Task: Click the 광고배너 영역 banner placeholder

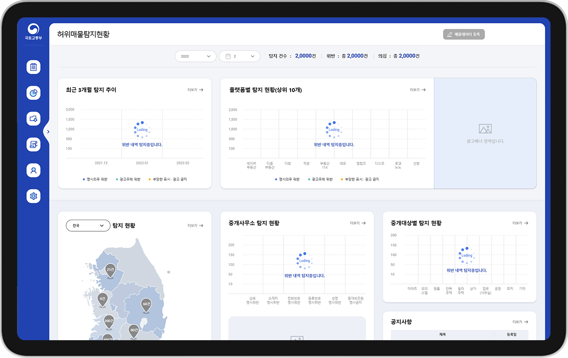Action: (485, 133)
